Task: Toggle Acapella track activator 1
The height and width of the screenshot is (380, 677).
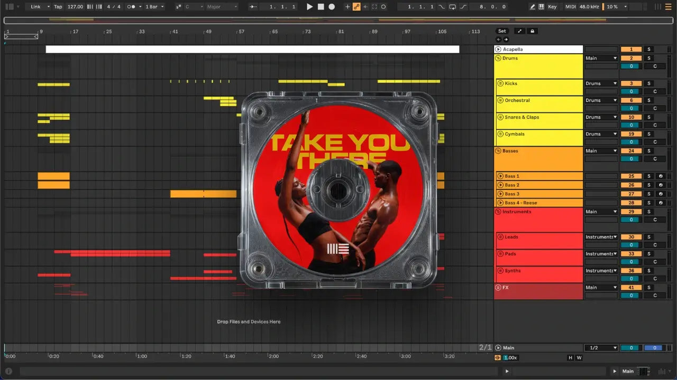Action: coord(631,50)
